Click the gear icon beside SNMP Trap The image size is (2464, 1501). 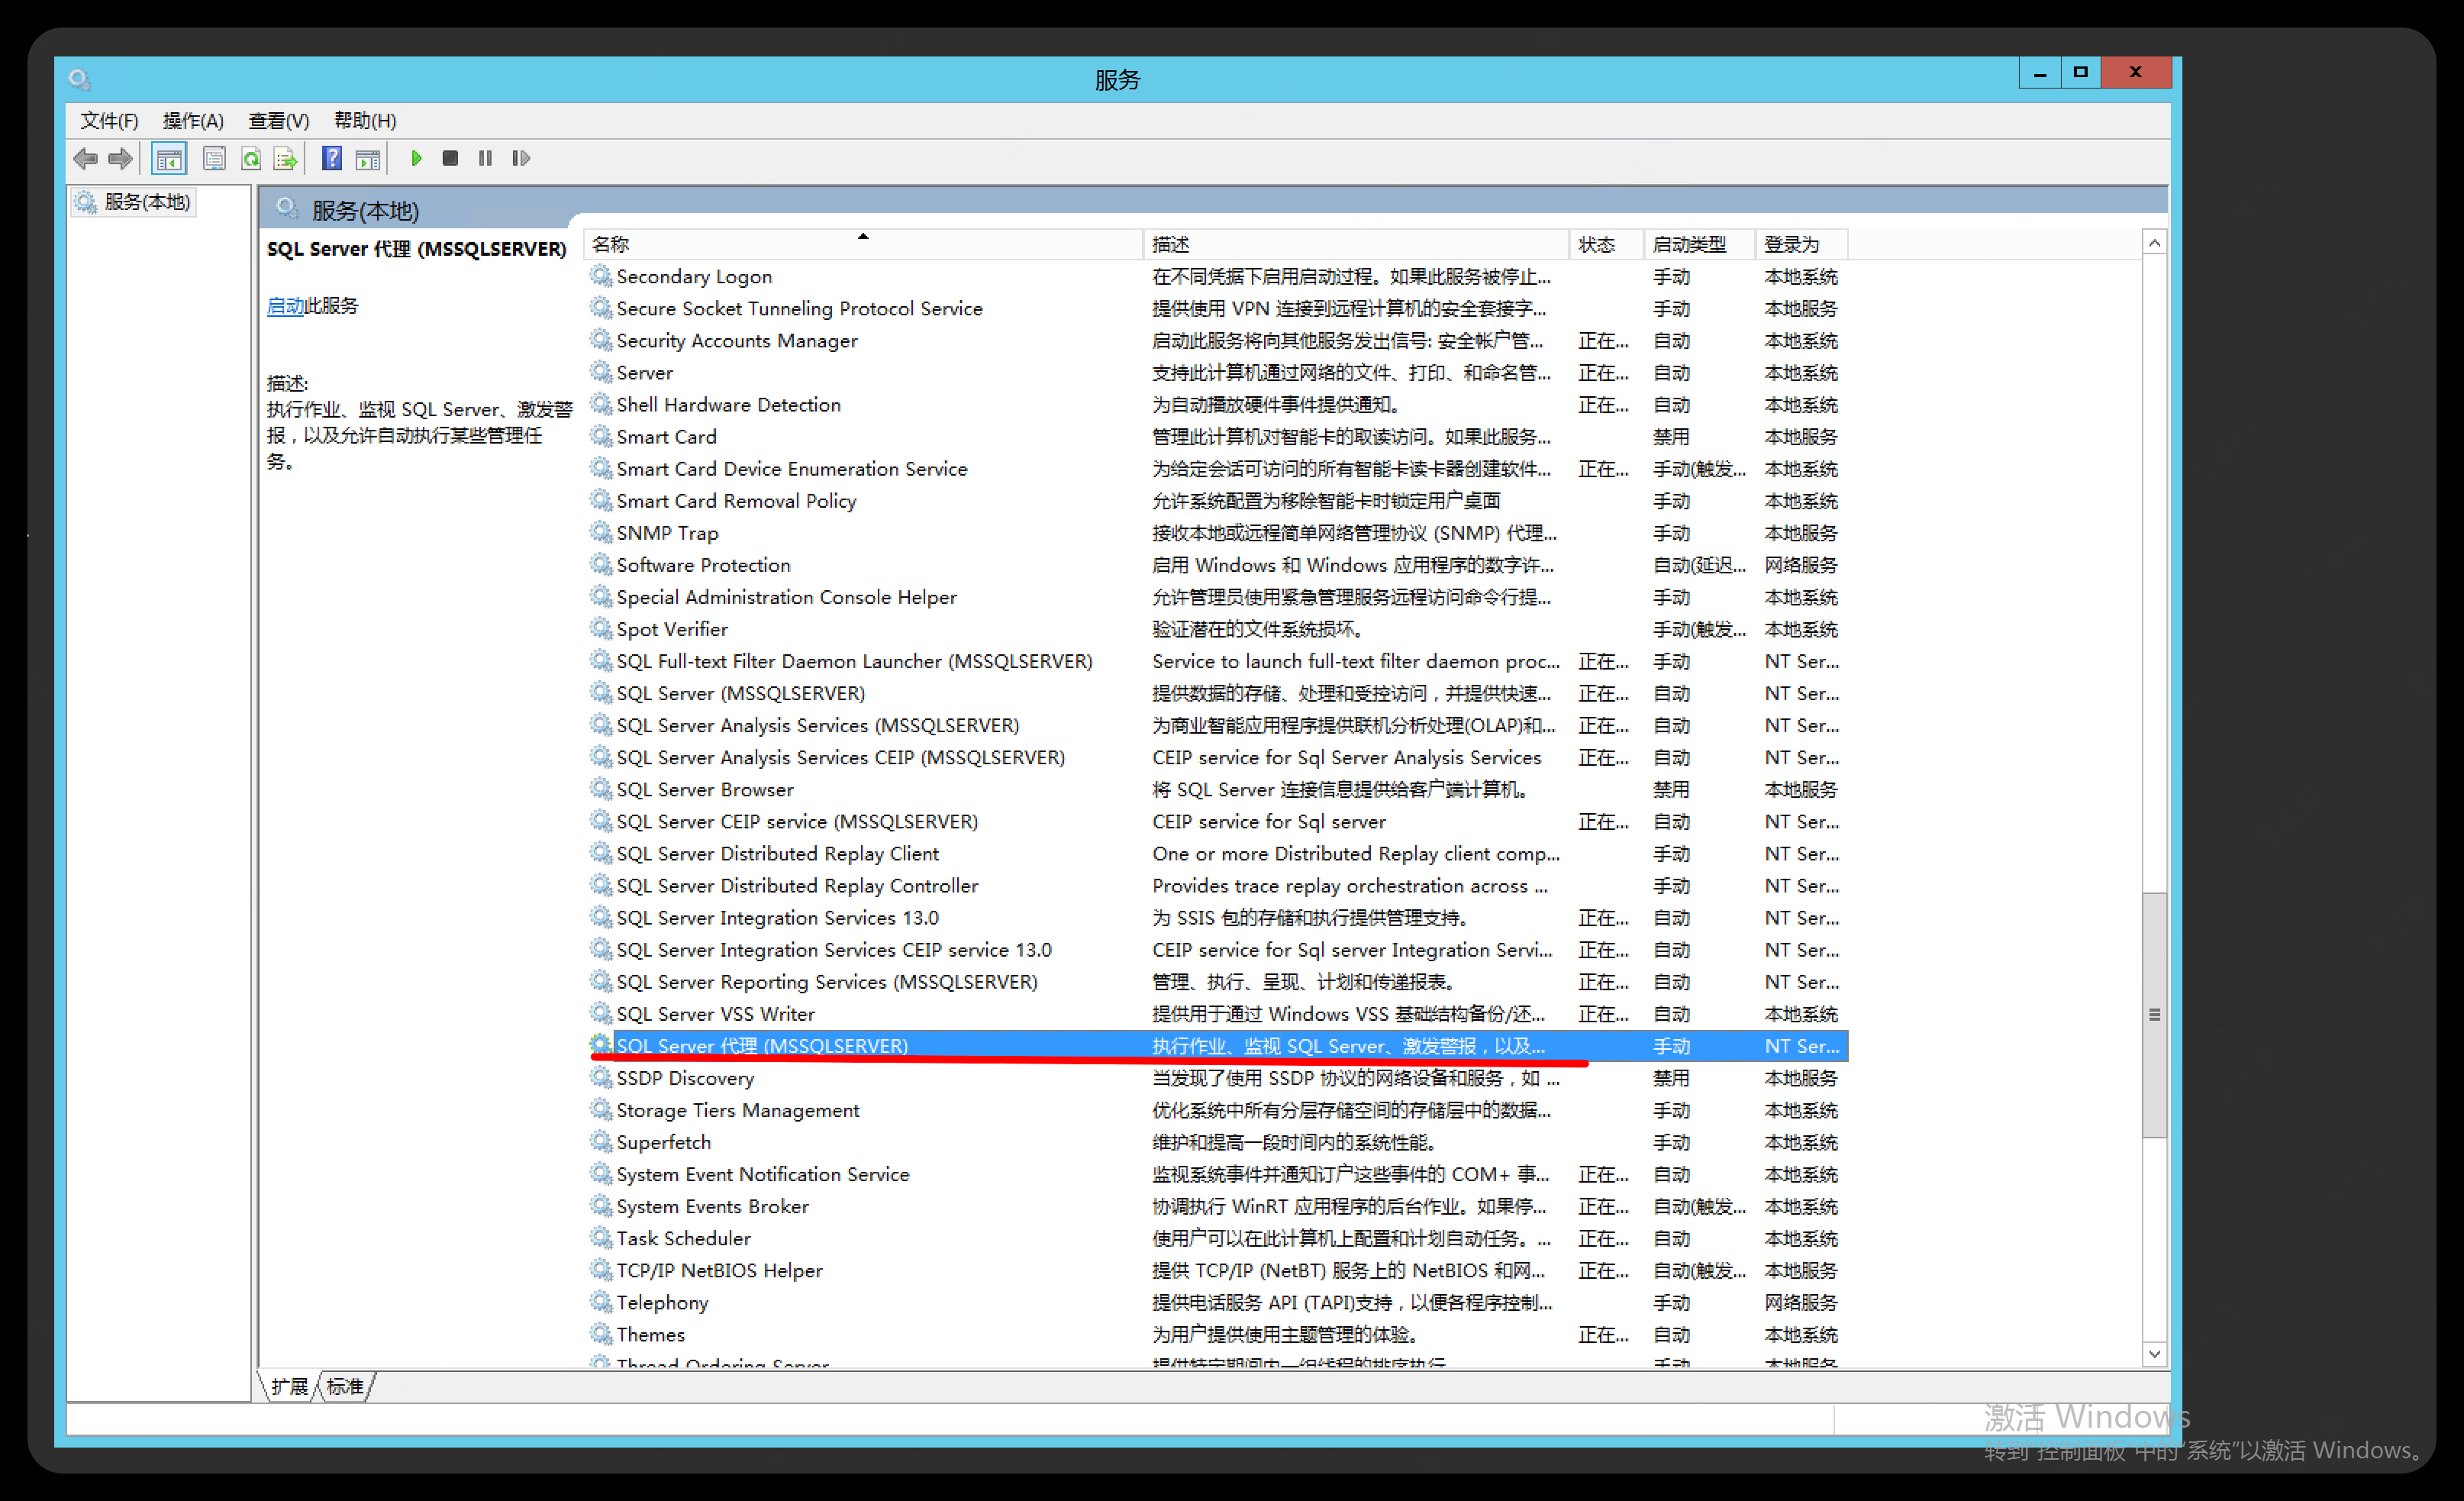[x=601, y=532]
